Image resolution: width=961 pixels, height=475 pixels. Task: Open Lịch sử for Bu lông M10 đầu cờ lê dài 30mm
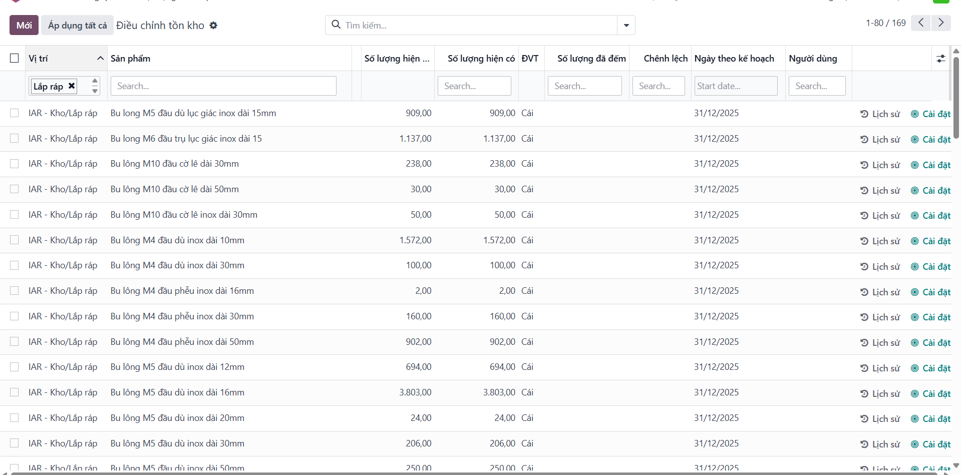[880, 165]
